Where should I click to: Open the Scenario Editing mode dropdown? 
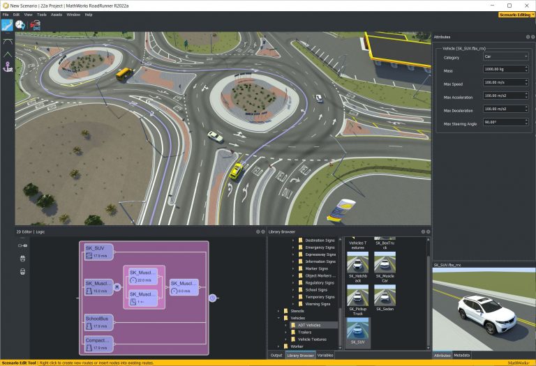tap(516, 14)
